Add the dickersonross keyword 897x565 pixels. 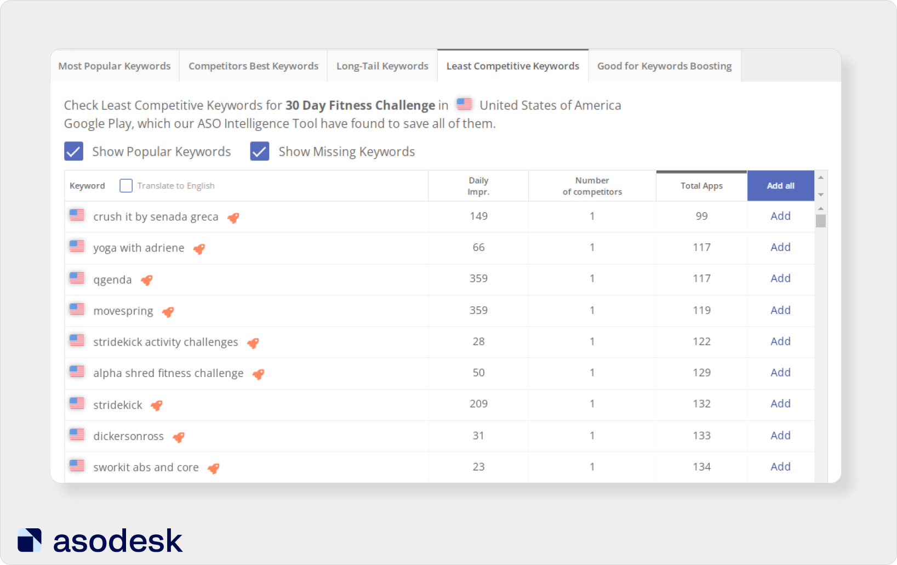(780, 436)
